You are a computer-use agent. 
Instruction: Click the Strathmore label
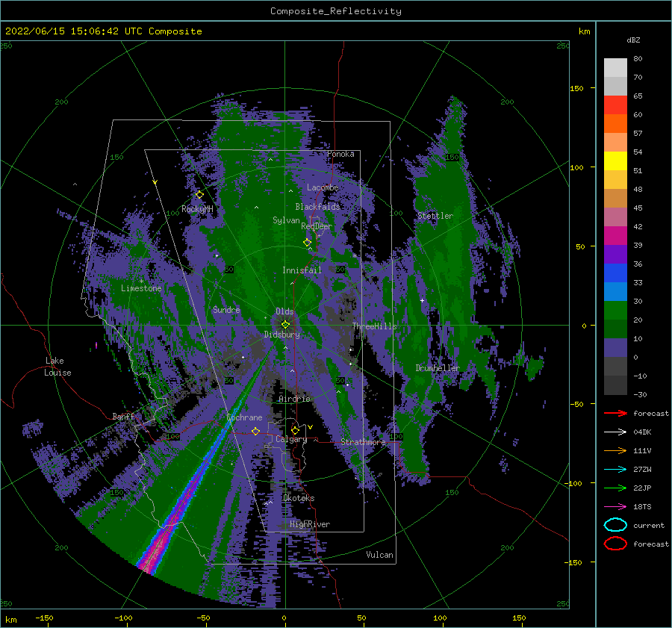(363, 442)
